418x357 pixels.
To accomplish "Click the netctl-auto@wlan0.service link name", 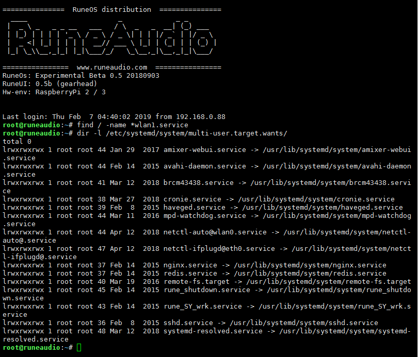I will coord(215,232).
